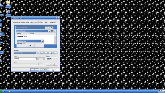This screenshot has width=165, height=93.
Task: Click the Active Window preview maximize icon
Action: 52,31
